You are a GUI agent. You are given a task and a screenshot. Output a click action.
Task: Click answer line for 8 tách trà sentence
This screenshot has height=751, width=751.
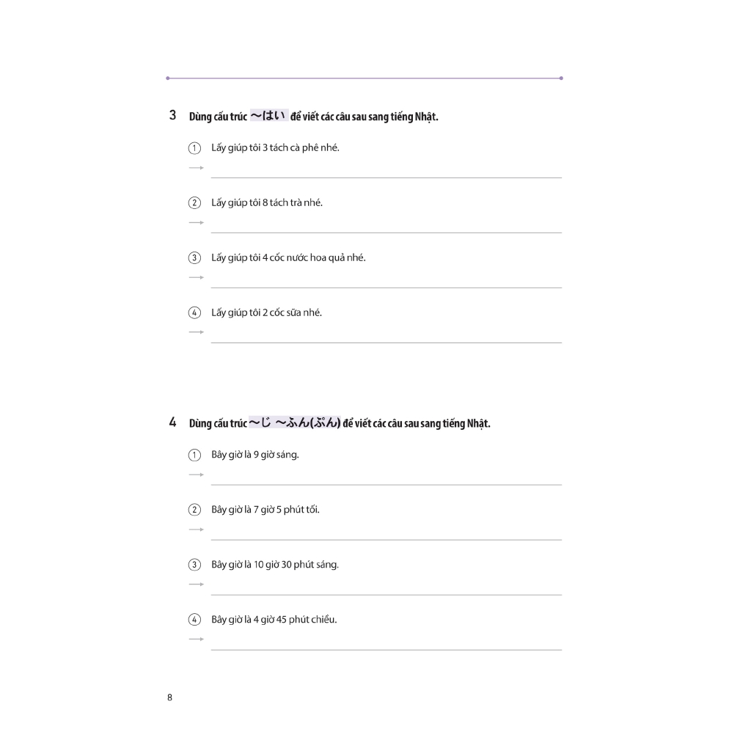point(386,232)
